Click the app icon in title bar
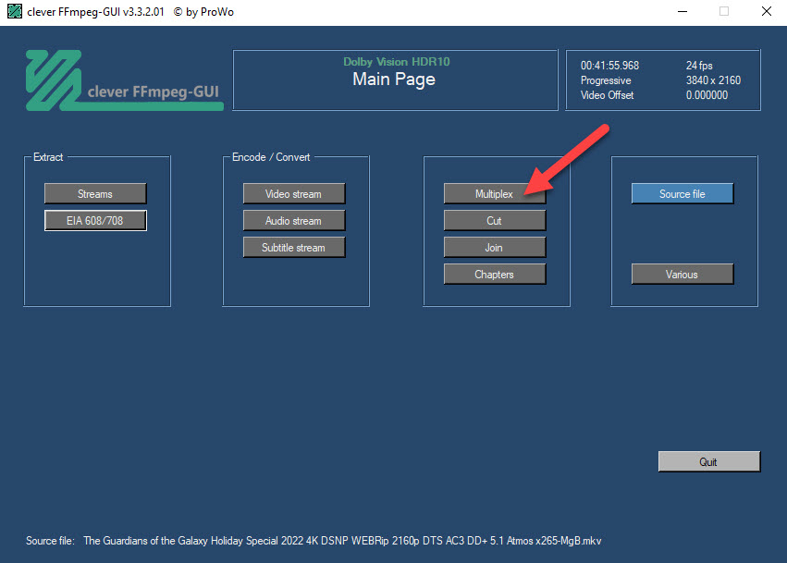 15,11
